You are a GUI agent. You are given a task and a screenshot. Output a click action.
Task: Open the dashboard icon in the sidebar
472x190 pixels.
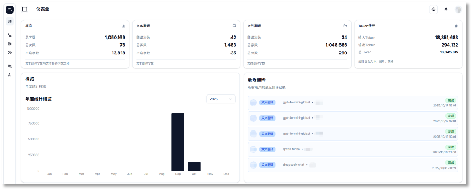pos(9,21)
